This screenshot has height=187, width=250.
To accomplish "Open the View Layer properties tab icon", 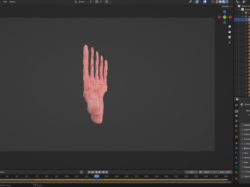I will point(236,121).
